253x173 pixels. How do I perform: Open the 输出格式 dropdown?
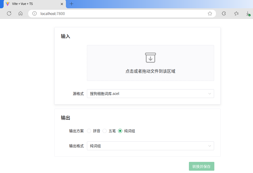click(151, 146)
